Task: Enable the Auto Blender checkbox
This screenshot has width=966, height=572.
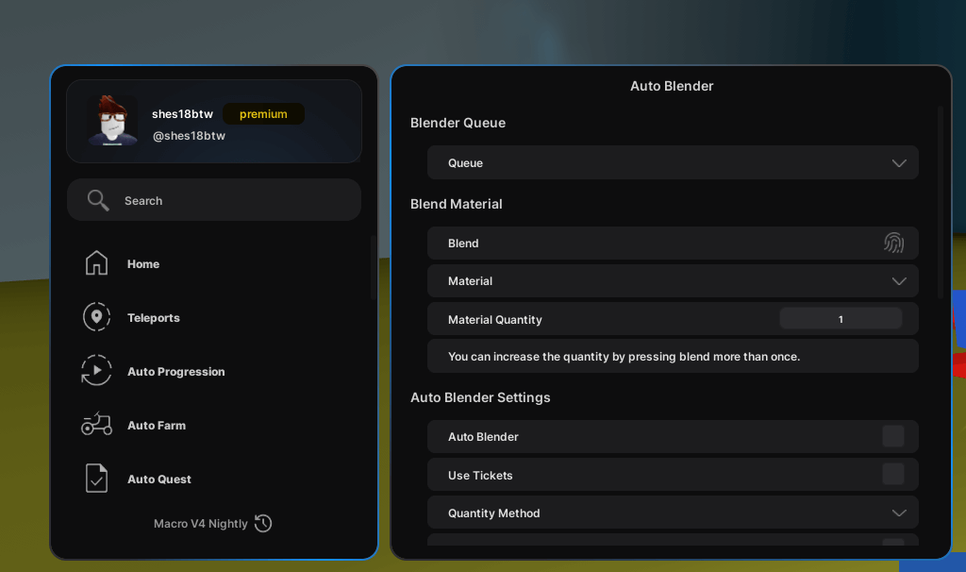Action: tap(892, 436)
